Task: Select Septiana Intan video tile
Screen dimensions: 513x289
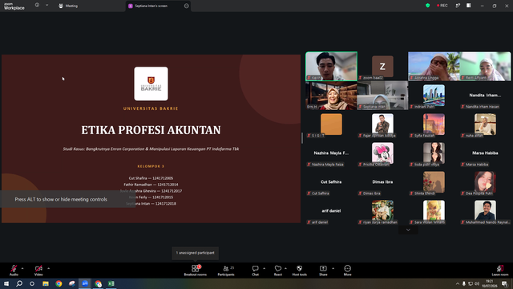Action: click(x=382, y=96)
